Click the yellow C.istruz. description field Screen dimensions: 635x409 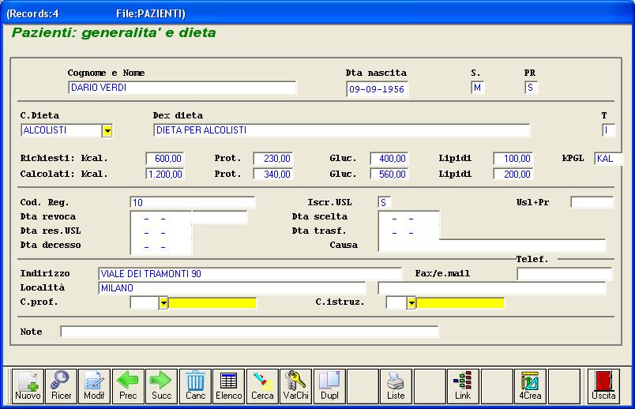tap(460, 302)
